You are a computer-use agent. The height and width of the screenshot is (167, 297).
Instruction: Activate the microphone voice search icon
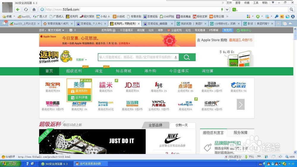point(176,57)
